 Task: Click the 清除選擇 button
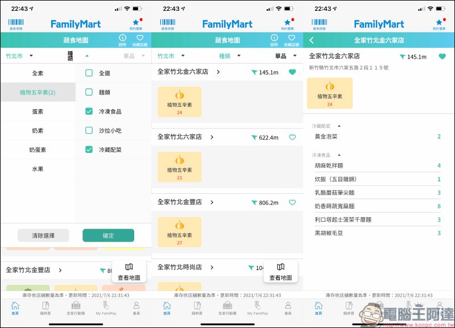(x=43, y=235)
